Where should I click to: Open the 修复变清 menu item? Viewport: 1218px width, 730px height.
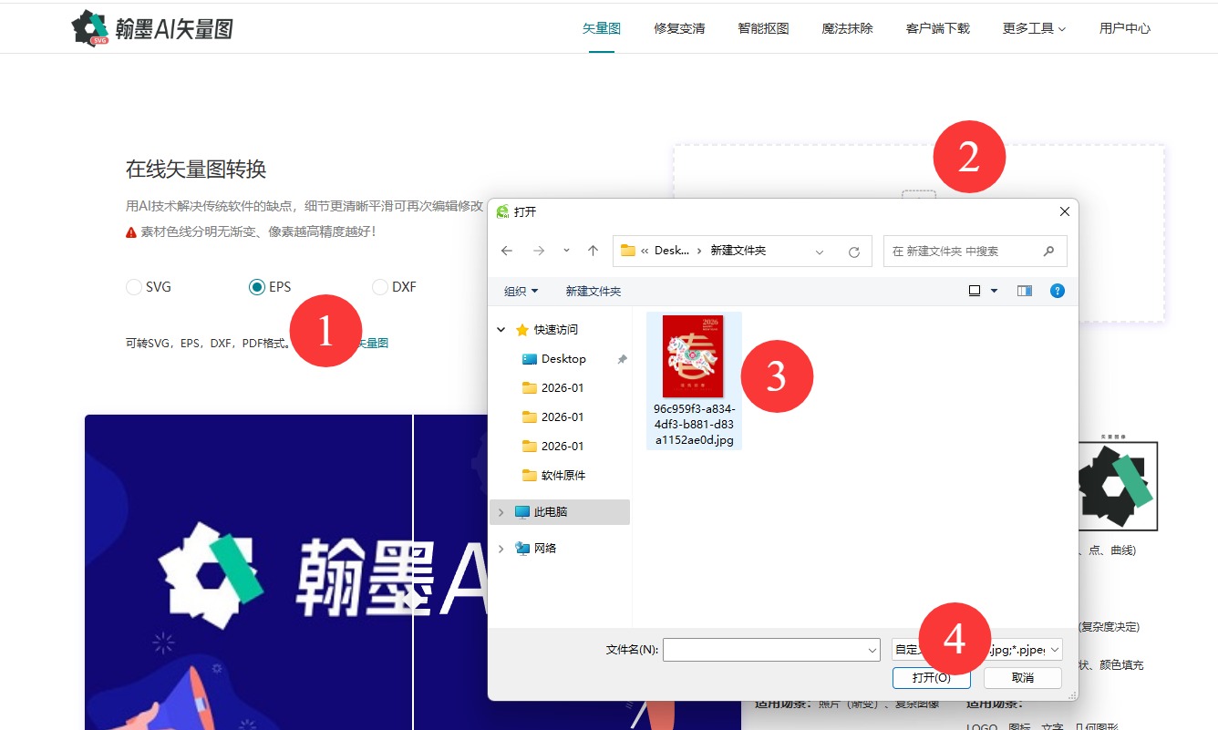679,28
